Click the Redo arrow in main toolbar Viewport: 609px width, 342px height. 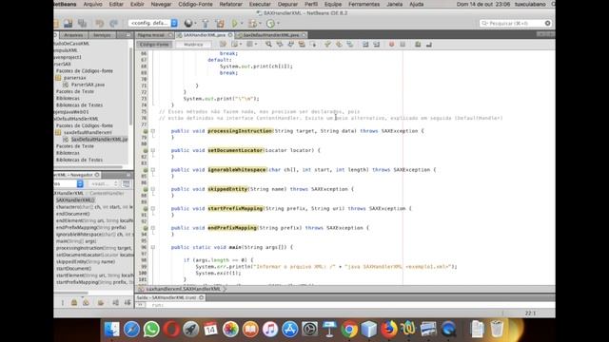tap(113, 23)
